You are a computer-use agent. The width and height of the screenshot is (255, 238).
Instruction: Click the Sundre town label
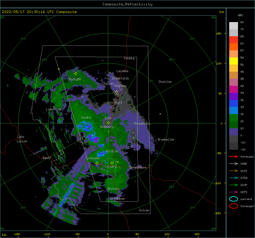86,117
